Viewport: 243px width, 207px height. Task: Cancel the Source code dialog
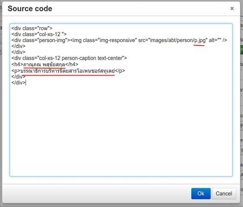coord(224,194)
